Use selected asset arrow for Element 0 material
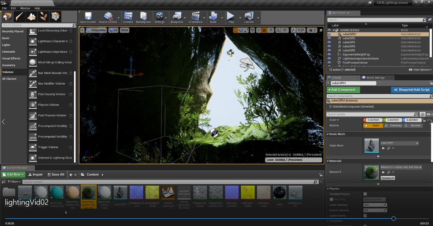The height and width of the screenshot is (226, 433). [x=383, y=172]
